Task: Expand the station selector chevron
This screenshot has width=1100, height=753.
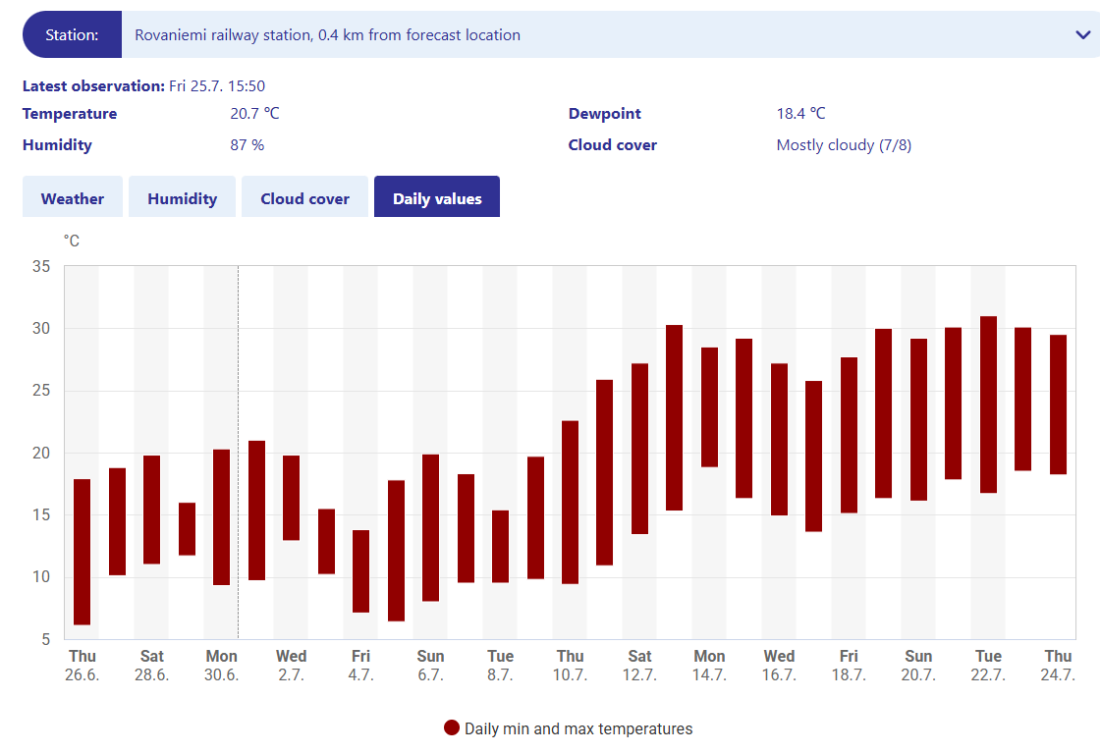Action: click(x=1082, y=35)
